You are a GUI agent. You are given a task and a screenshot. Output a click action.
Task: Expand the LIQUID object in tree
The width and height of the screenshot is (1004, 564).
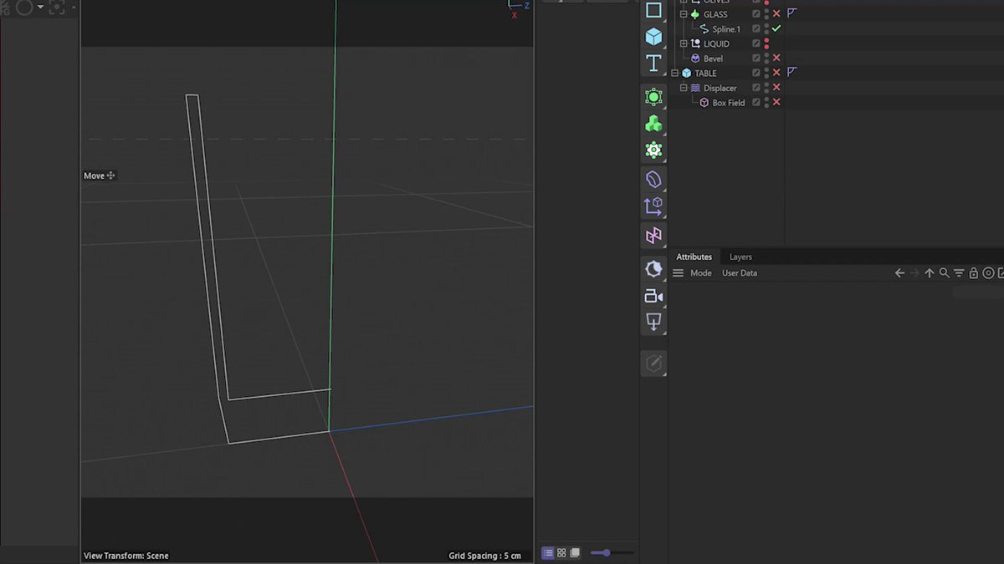[x=684, y=43]
